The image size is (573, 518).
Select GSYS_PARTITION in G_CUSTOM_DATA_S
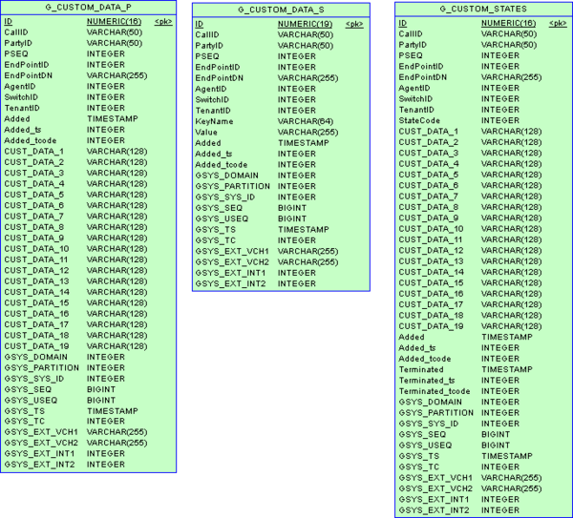(x=233, y=187)
